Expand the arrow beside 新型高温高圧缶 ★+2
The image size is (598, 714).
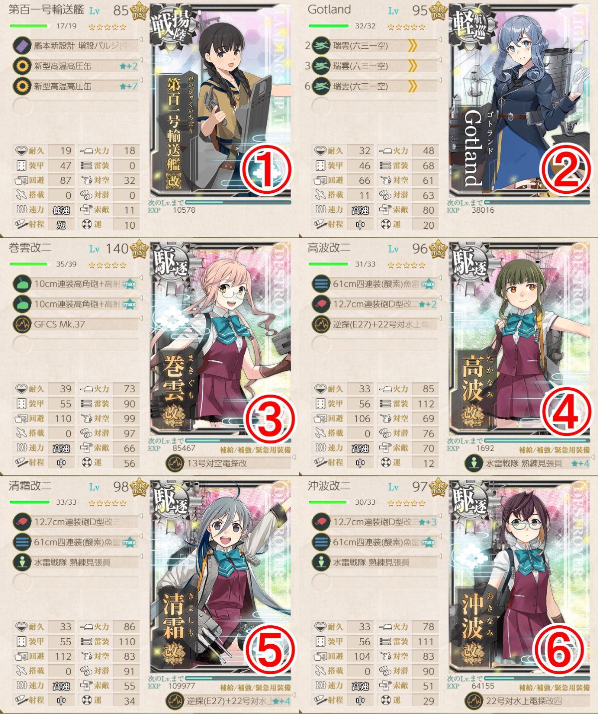pyautogui.click(x=142, y=59)
